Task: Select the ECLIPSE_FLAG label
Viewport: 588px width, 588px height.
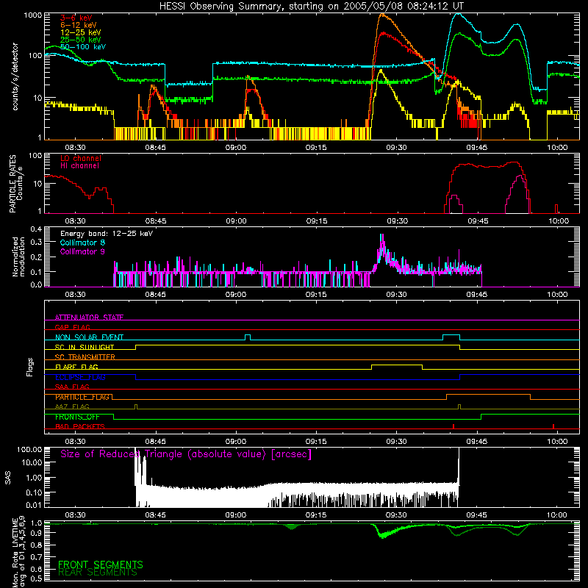Action: [80, 377]
